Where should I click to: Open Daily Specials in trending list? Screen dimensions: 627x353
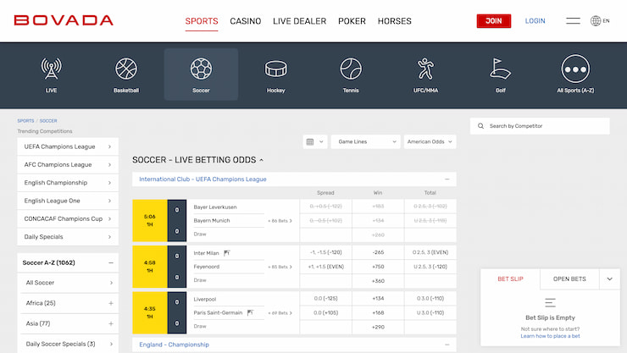pos(68,237)
